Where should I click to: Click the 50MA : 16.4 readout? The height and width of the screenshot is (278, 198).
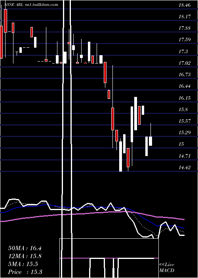click(x=25, y=248)
